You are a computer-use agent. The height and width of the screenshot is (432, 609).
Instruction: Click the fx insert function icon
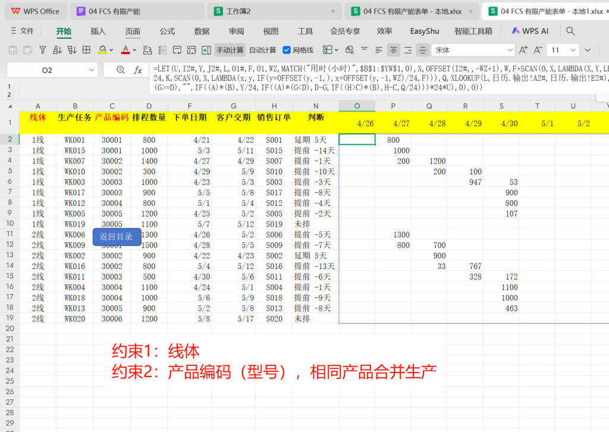(x=137, y=70)
